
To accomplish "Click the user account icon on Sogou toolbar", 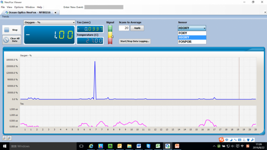I will (244, 140).
